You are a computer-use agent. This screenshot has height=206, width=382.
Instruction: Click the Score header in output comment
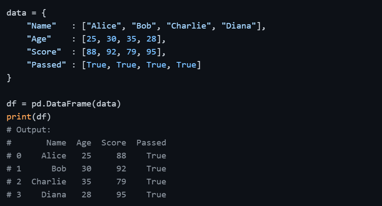click(x=114, y=143)
